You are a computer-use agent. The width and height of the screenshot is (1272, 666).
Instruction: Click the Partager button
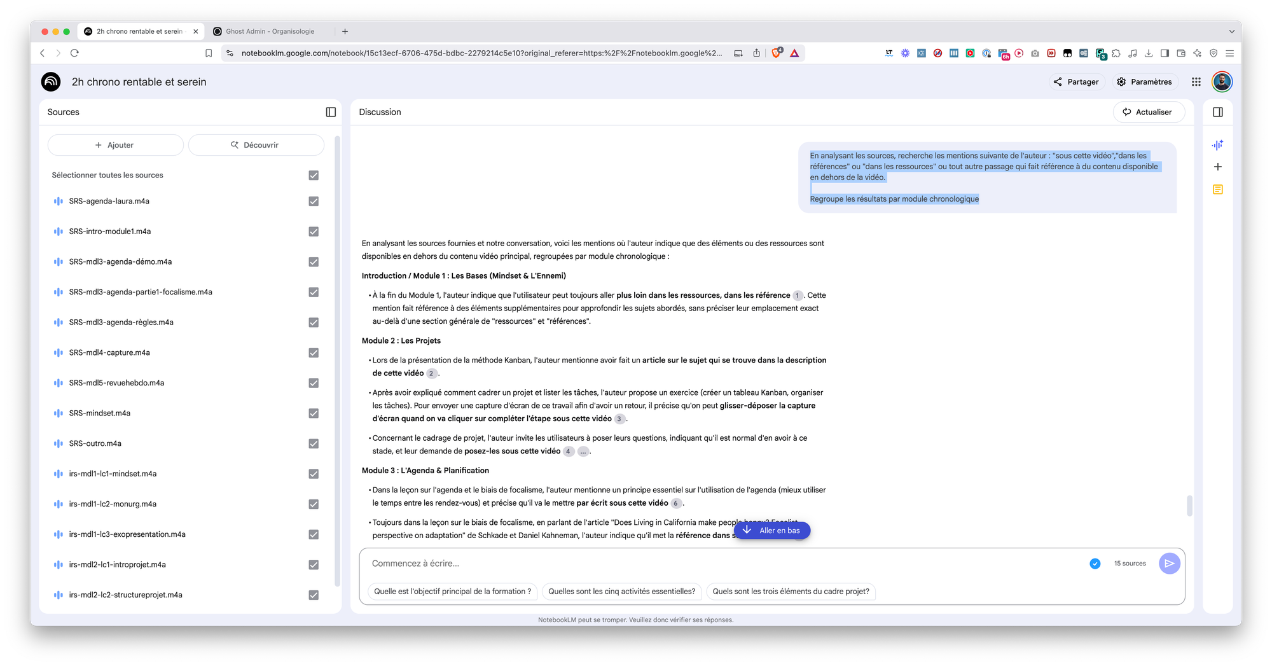coord(1075,82)
